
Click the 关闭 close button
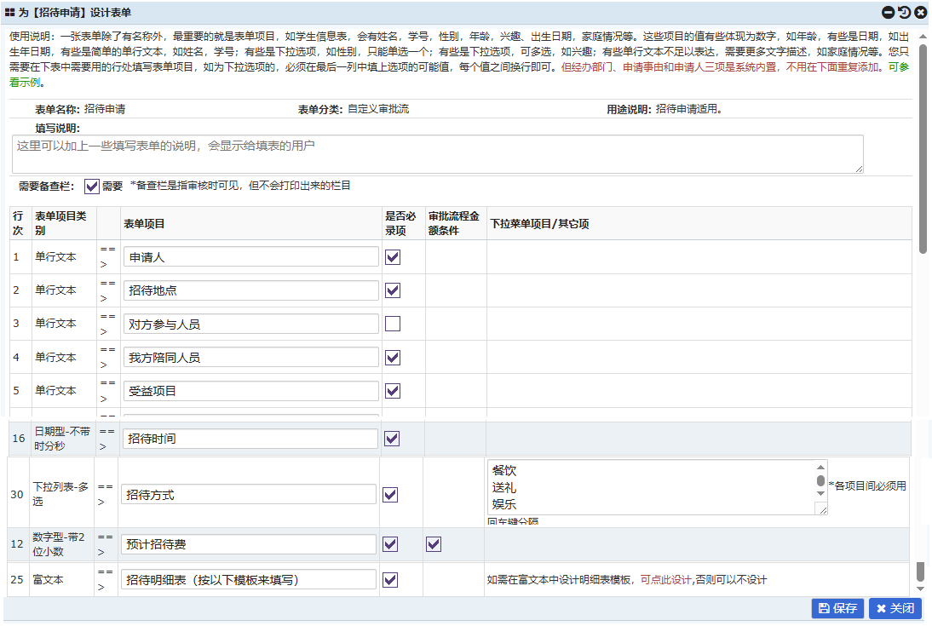[x=895, y=608]
